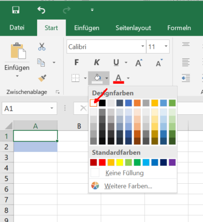
Task: Open the font size 11 dropdown
Action: [166, 46]
